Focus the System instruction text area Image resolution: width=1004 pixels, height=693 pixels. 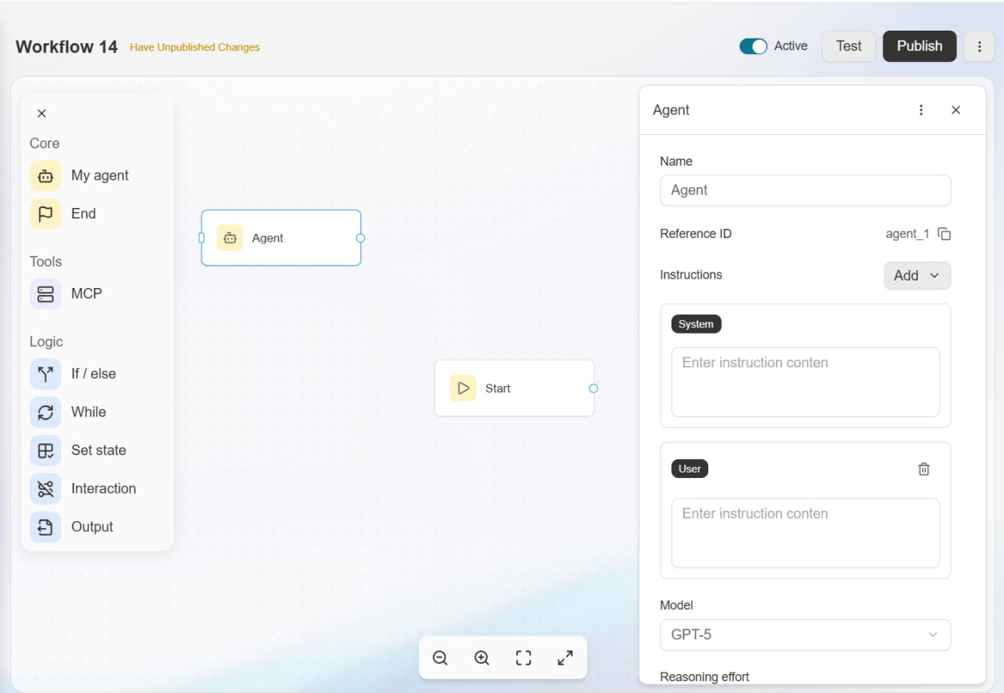pos(806,382)
